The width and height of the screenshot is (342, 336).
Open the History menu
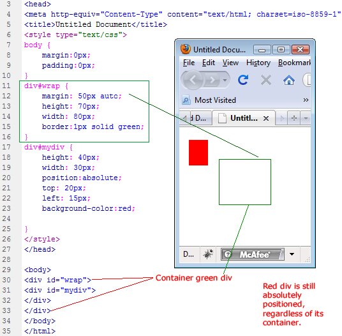pyautogui.click(x=258, y=63)
